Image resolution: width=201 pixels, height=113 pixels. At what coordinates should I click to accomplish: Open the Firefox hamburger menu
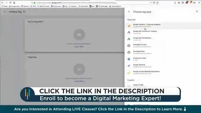[199, 3]
